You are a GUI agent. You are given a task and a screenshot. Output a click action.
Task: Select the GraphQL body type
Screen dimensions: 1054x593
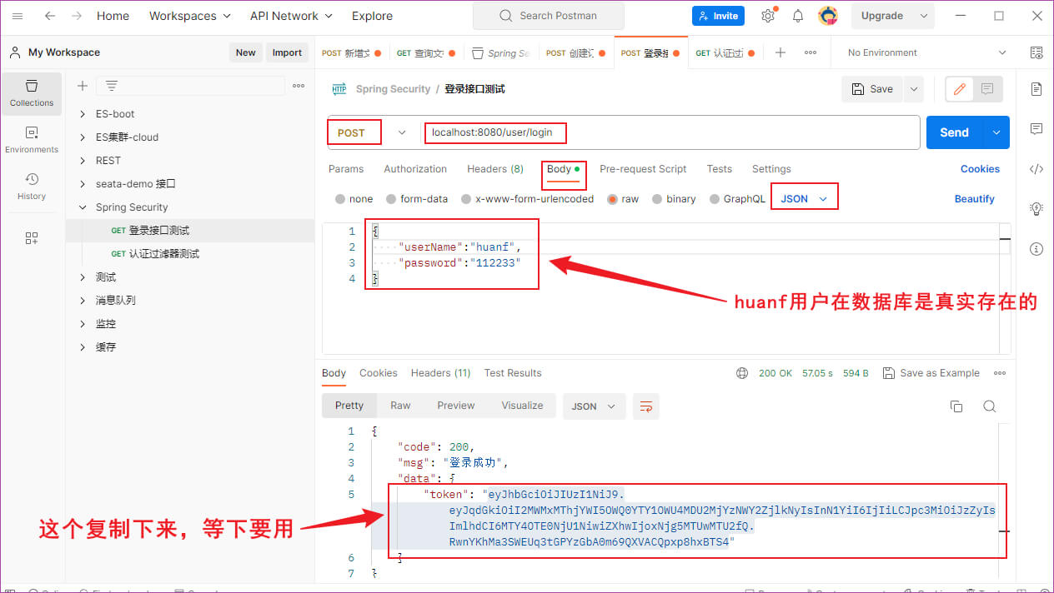tap(715, 199)
